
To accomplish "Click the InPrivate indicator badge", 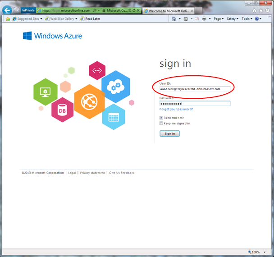I will [28, 10].
